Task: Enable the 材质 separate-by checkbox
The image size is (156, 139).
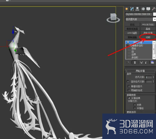Action: (135, 105)
